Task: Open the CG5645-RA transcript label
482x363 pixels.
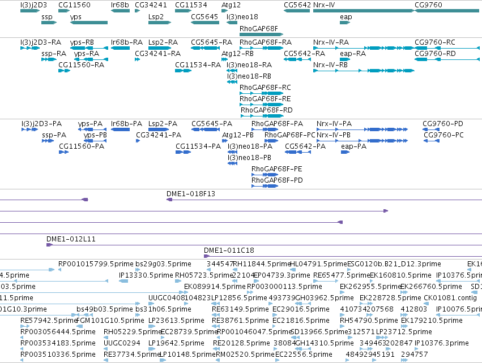Action: click(211, 42)
